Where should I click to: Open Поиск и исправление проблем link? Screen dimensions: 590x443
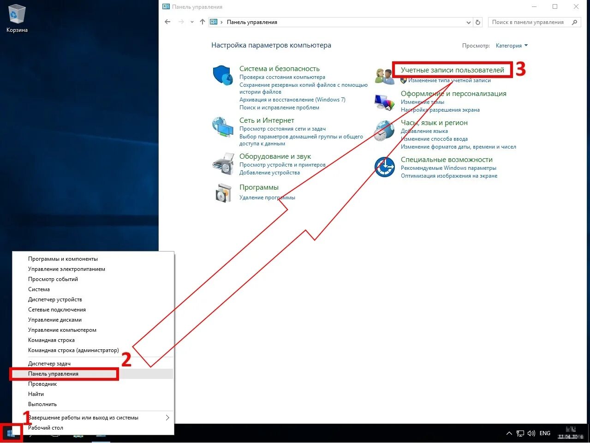(x=279, y=108)
